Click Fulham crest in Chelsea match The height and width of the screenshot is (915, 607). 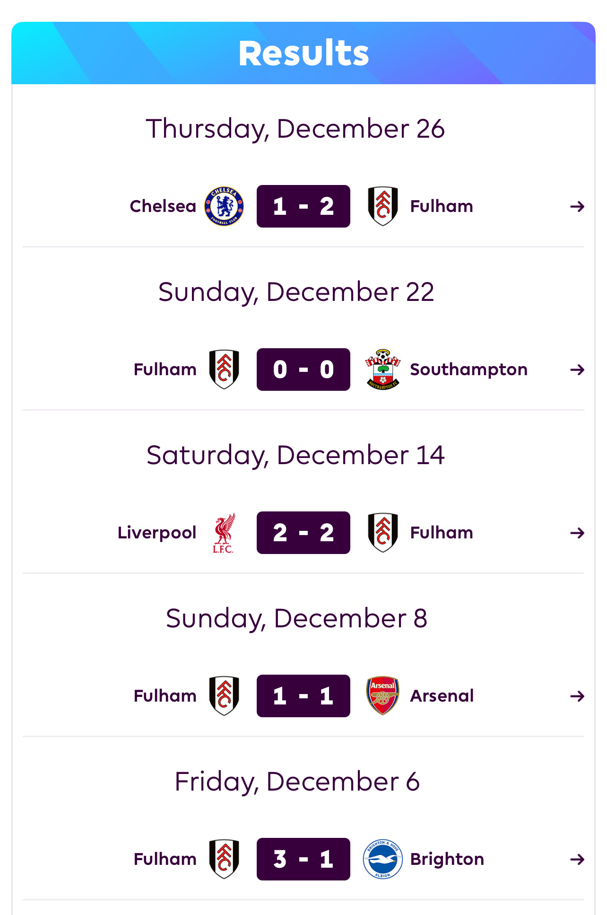point(383,206)
